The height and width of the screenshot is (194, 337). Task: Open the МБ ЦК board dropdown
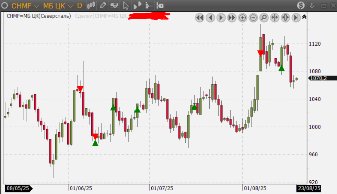[58, 5]
